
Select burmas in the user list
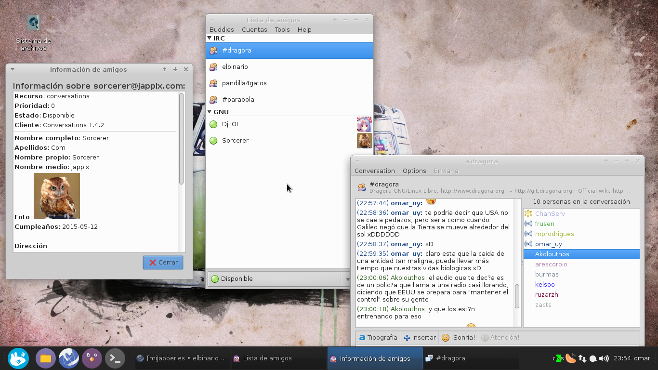click(581, 274)
